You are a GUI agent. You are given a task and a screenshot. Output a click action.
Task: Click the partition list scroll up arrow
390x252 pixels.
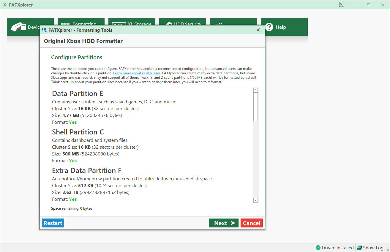[x=255, y=90]
